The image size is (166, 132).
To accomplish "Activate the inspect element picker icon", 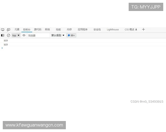I will click(2, 30).
